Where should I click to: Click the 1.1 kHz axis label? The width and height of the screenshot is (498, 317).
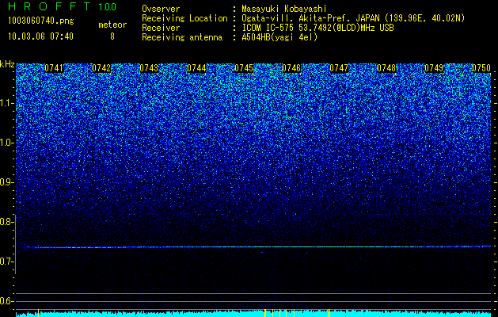(6, 103)
